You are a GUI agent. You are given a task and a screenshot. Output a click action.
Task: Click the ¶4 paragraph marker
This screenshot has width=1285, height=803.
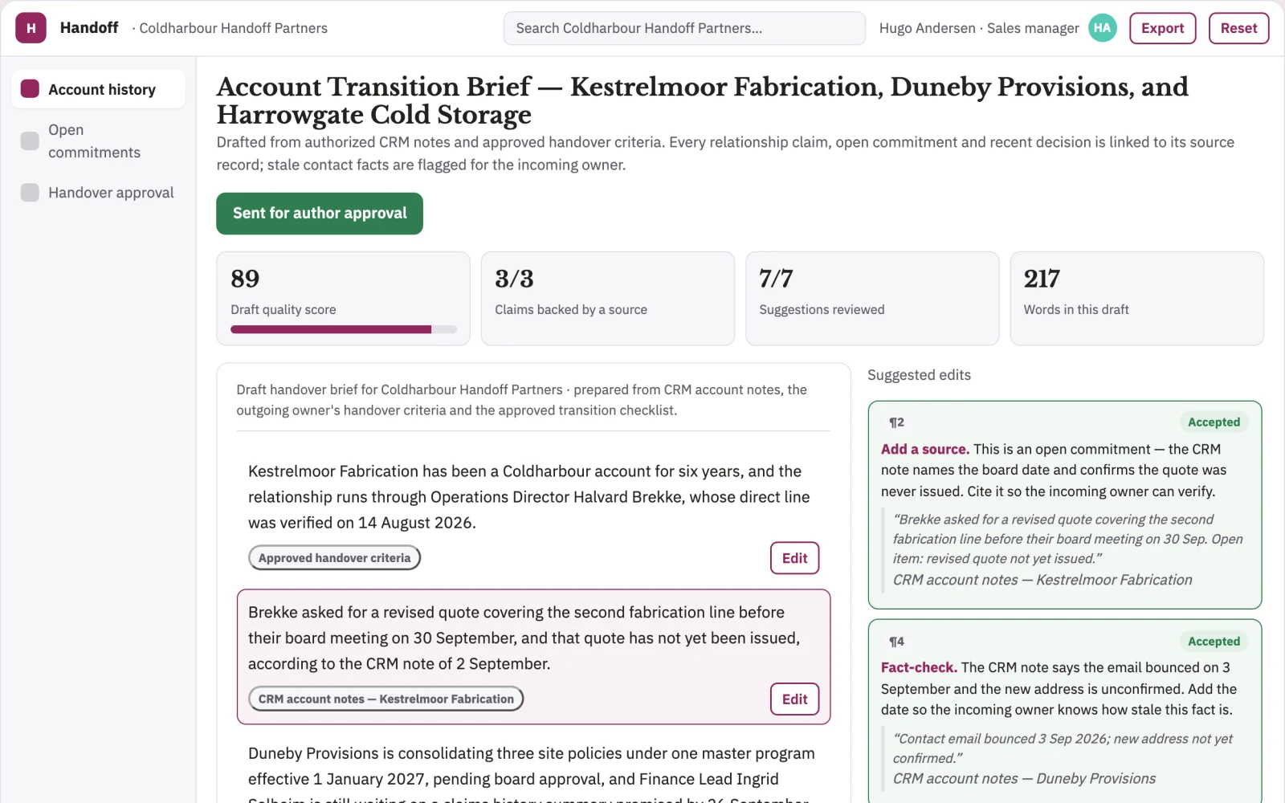pyautogui.click(x=896, y=642)
